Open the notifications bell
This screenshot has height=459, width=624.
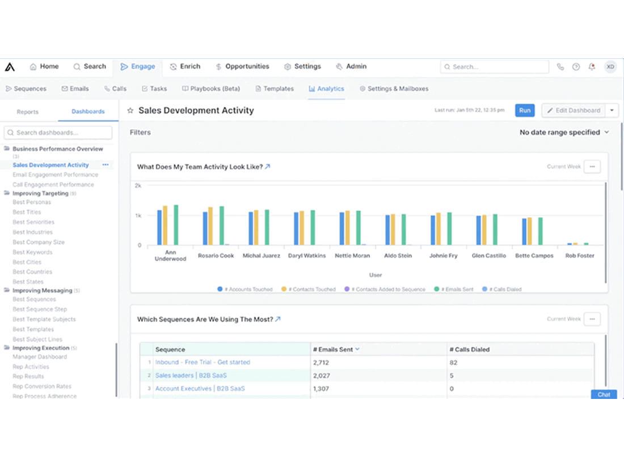(x=592, y=67)
